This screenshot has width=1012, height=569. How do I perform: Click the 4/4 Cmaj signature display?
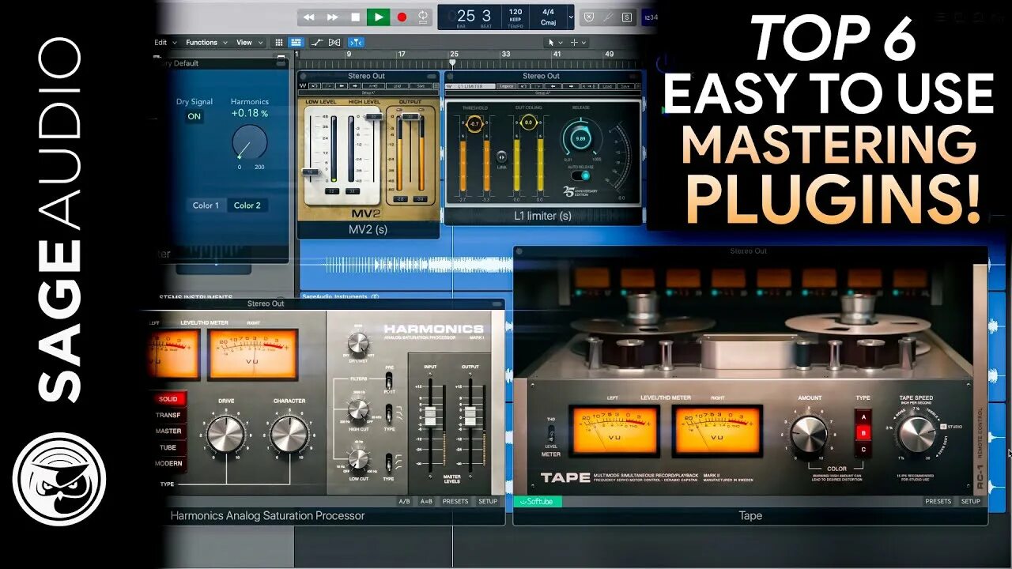coord(547,17)
